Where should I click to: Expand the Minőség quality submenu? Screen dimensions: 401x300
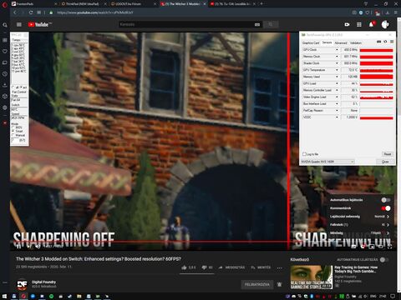tap(359, 233)
